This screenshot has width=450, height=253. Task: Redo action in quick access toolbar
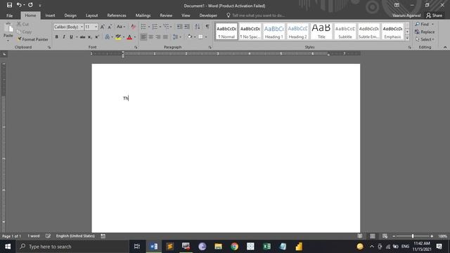click(x=30, y=5)
